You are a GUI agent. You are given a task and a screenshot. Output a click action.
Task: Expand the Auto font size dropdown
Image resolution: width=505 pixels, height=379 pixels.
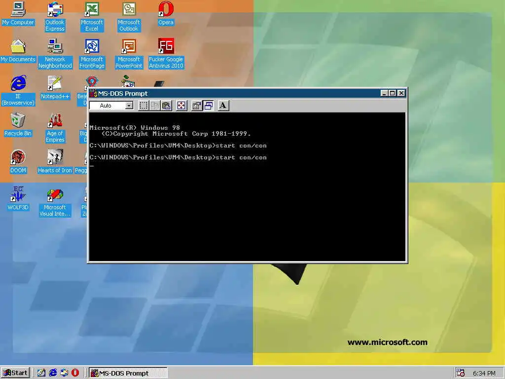click(x=129, y=106)
